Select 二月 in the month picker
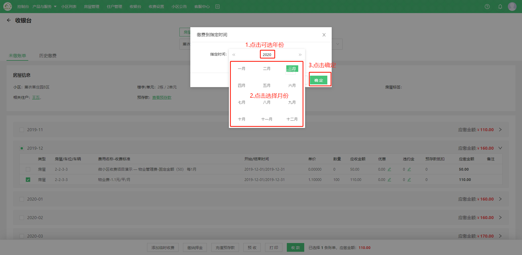522x255 pixels. coord(267,69)
